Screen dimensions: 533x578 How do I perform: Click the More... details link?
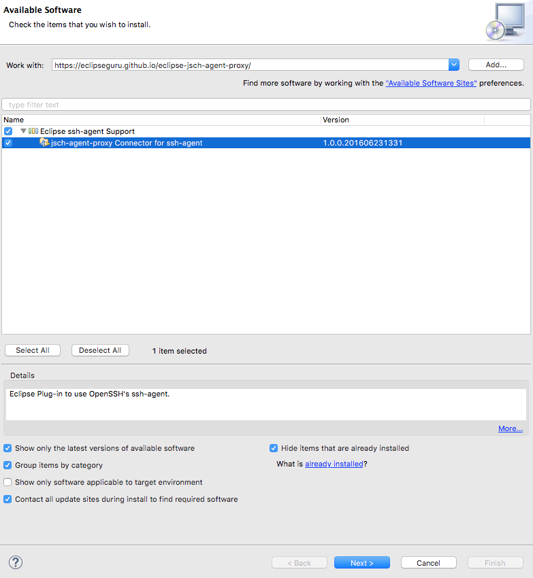coord(511,428)
